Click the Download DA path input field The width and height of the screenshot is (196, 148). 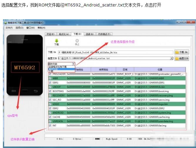115,52
